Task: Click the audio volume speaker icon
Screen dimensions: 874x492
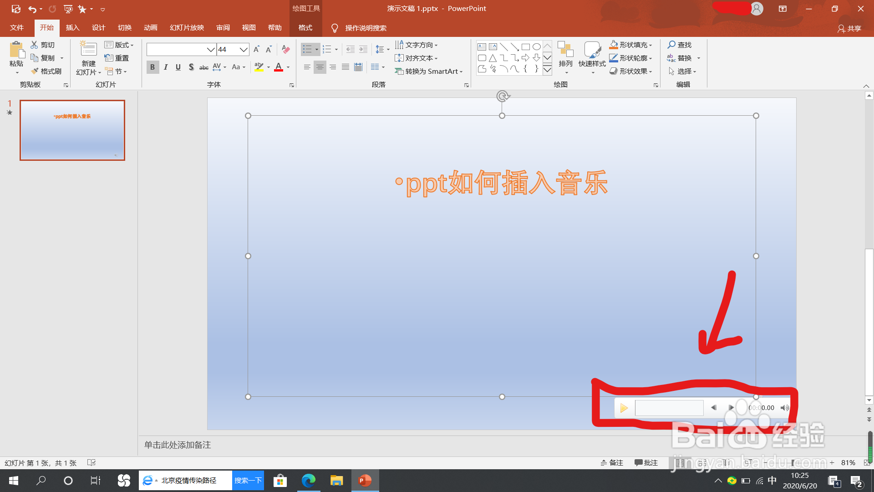Action: [x=784, y=408]
